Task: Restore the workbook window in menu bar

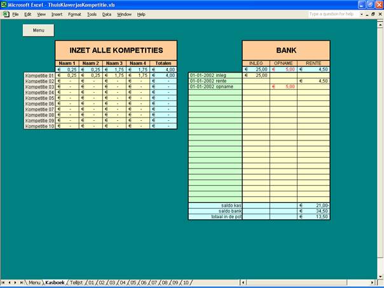Action: [373, 14]
